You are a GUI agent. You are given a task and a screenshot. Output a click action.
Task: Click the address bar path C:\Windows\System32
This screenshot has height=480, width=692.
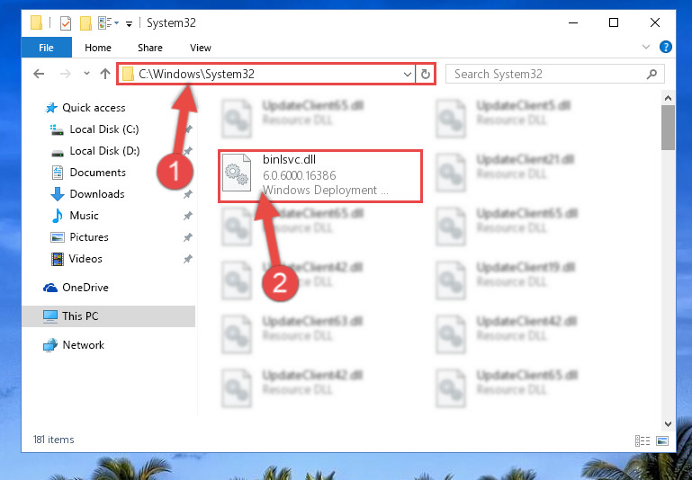click(196, 74)
